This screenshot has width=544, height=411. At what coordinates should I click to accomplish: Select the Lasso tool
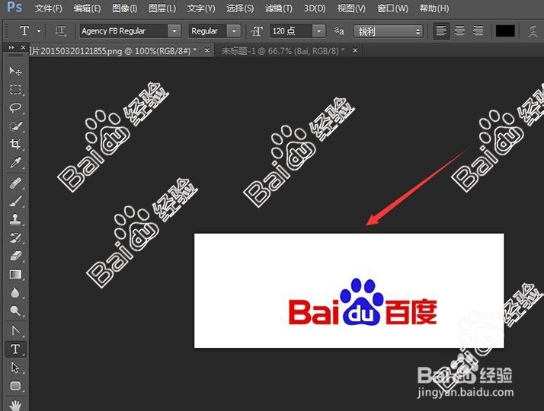[x=15, y=108]
